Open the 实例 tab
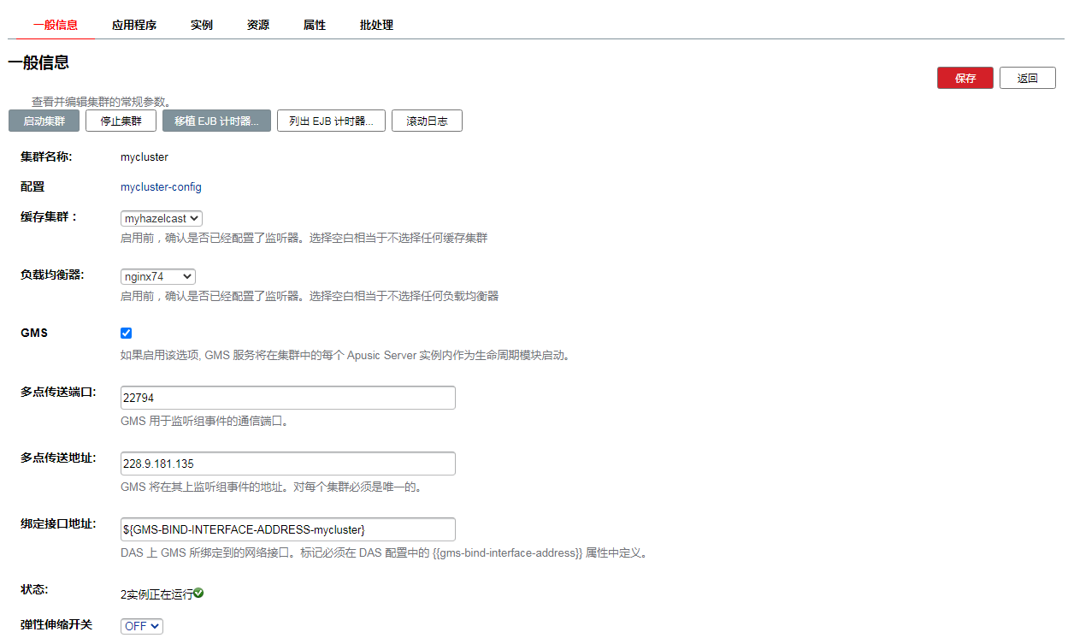 (202, 25)
